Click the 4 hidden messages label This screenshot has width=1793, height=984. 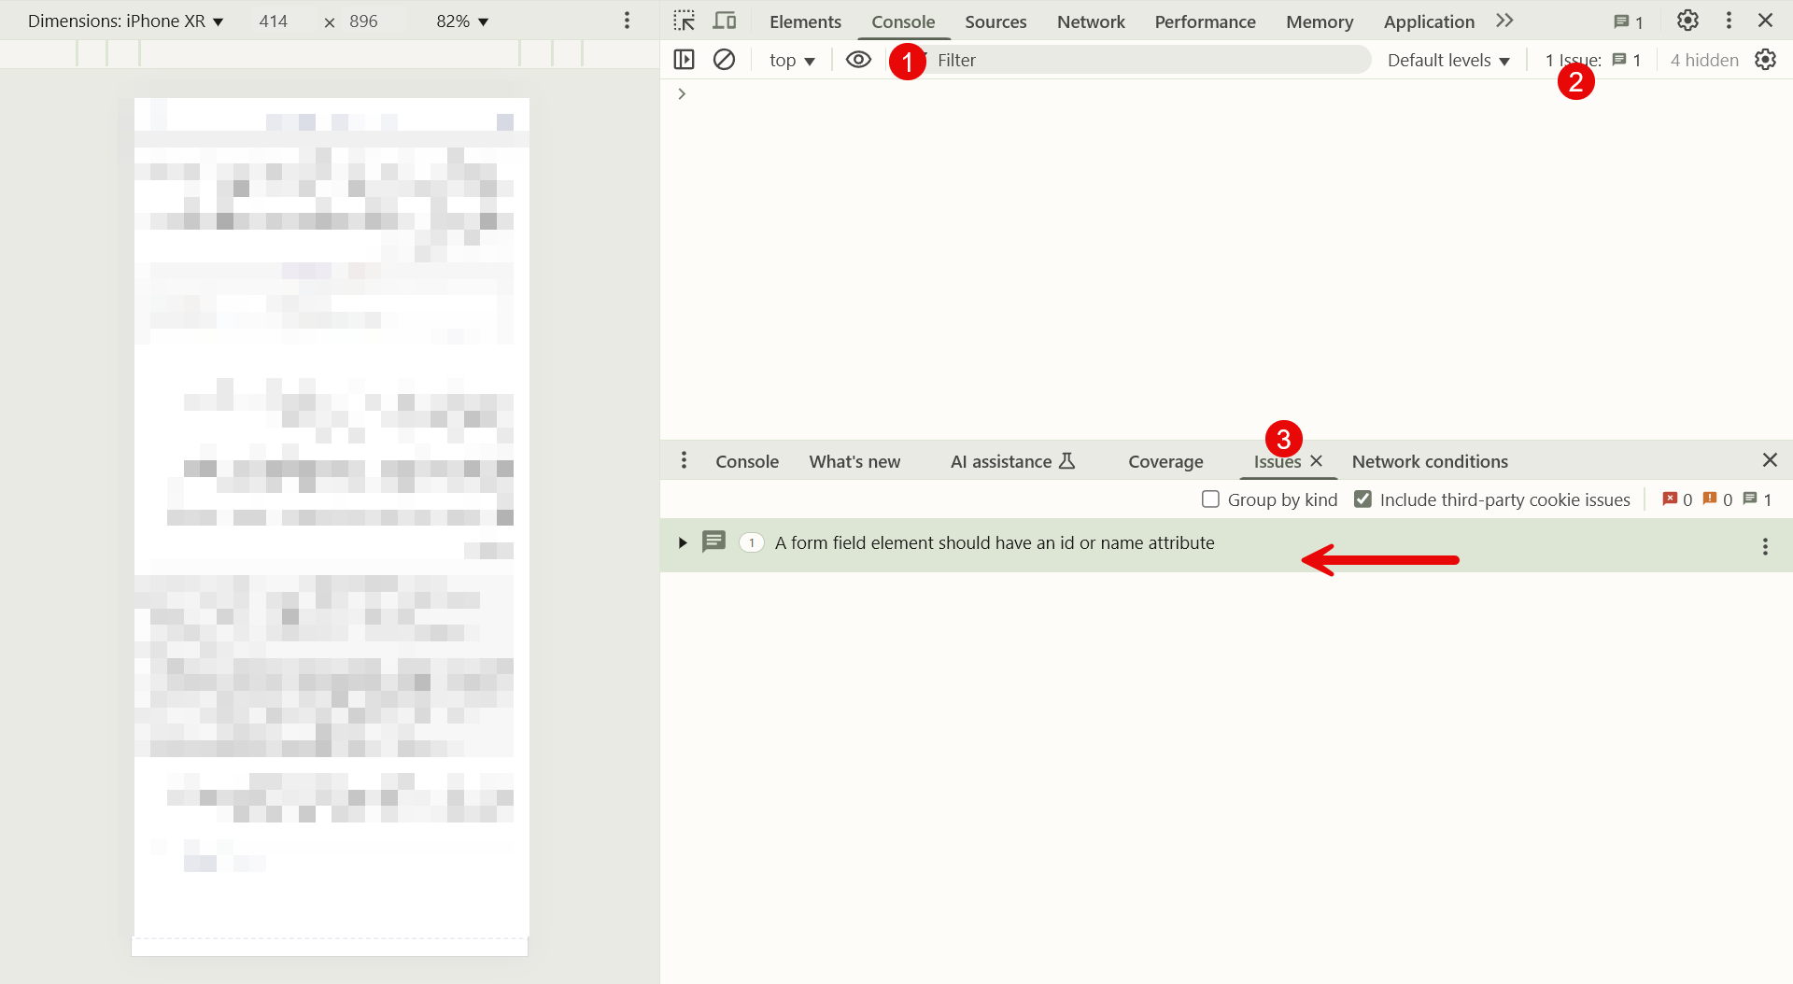coord(1704,60)
